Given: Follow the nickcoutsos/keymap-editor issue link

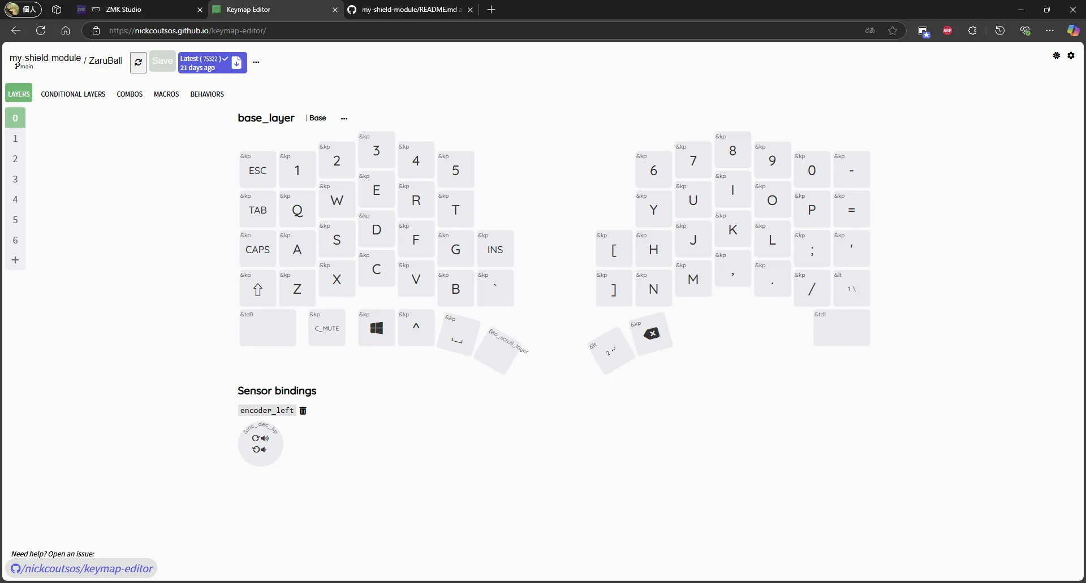Looking at the screenshot, I should (88, 568).
